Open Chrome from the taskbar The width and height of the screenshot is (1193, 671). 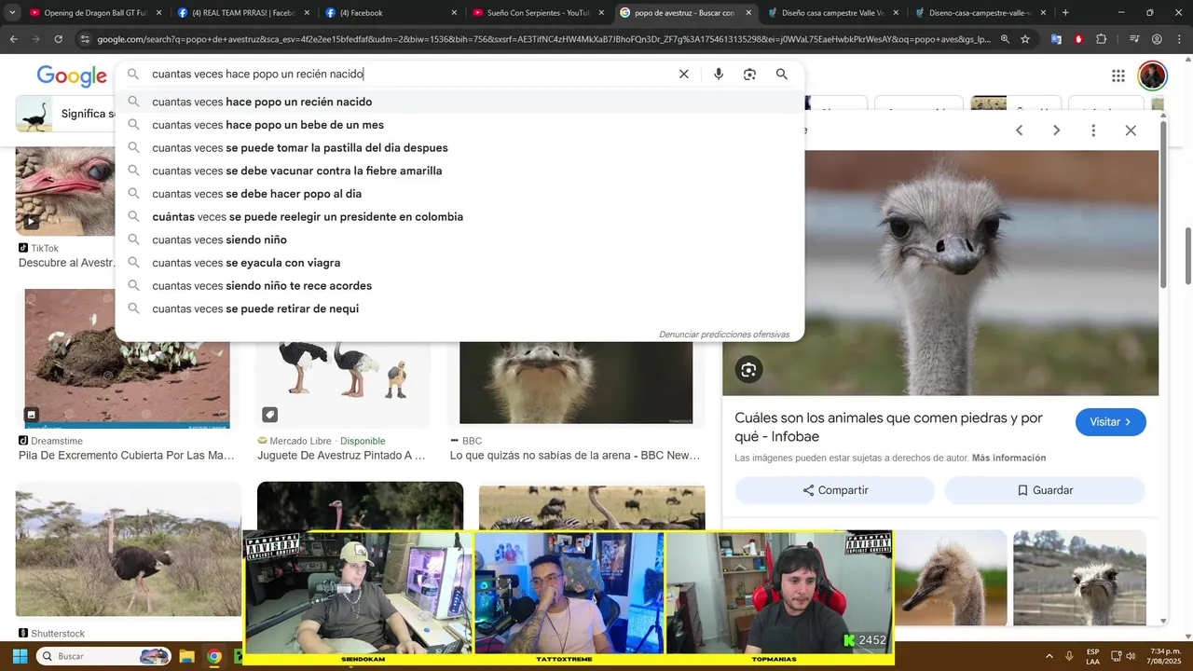click(214, 656)
